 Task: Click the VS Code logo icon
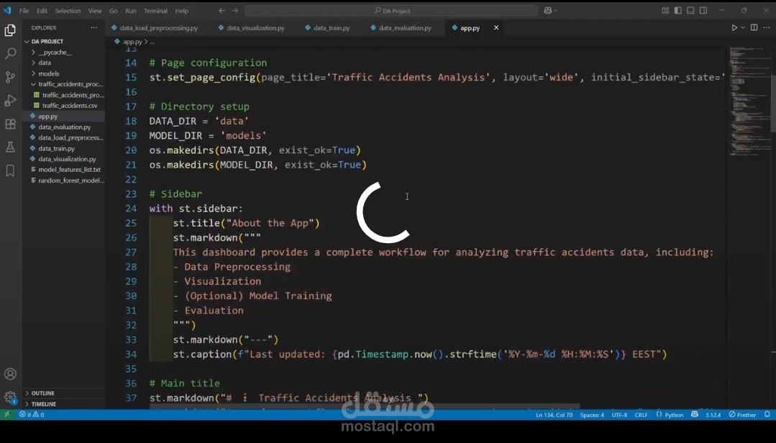point(7,10)
